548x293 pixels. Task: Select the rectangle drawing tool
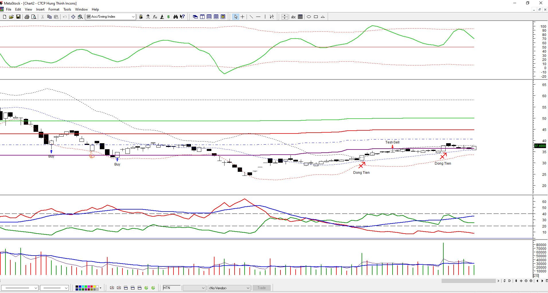click(x=316, y=17)
